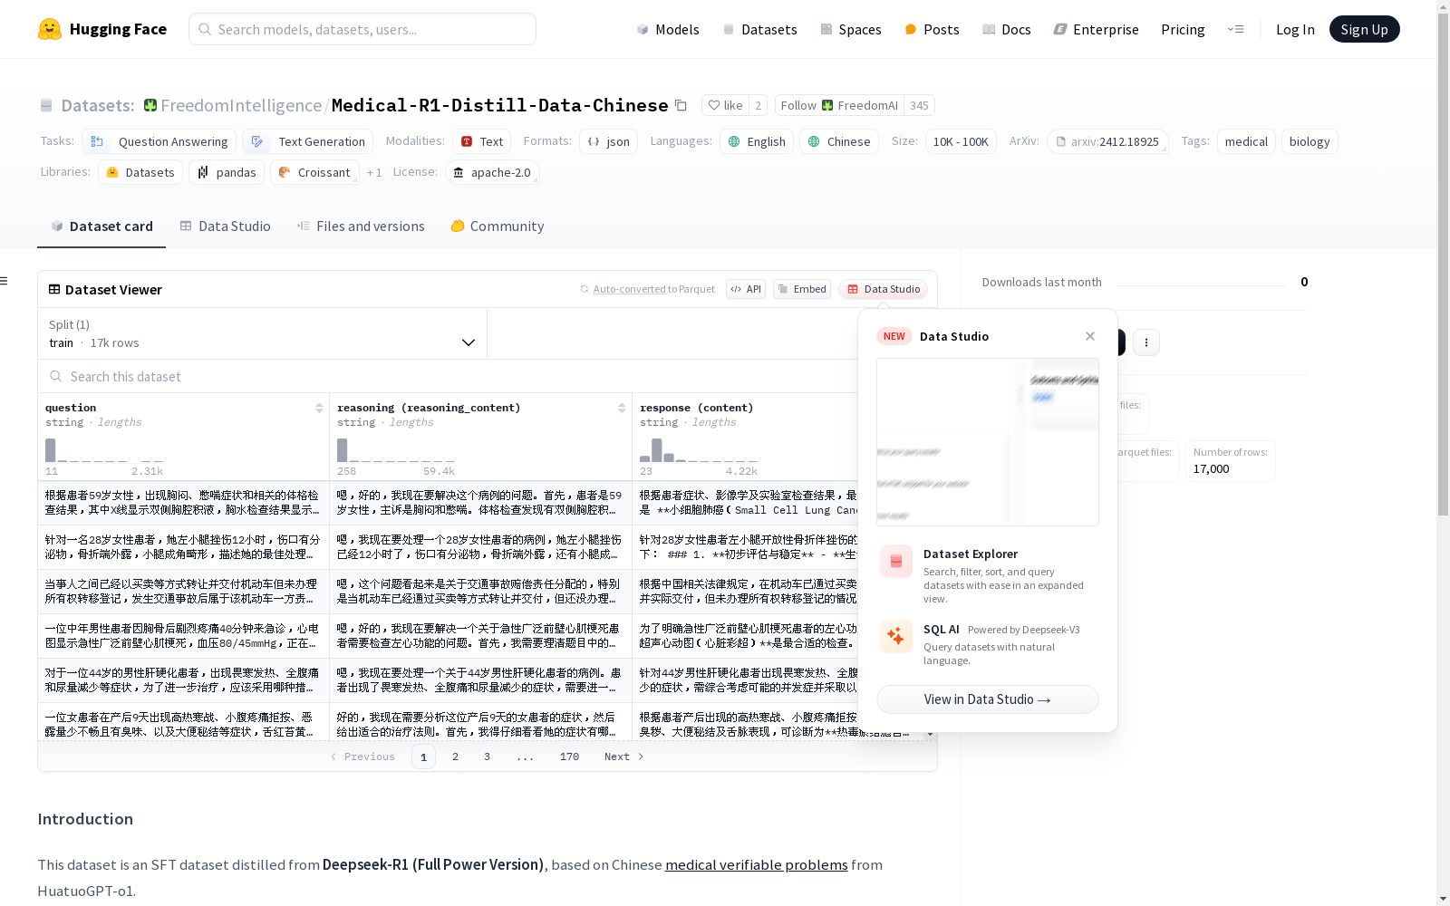Image resolution: width=1450 pixels, height=906 pixels.
Task: Click View in Data Studio button
Action: 988,699
